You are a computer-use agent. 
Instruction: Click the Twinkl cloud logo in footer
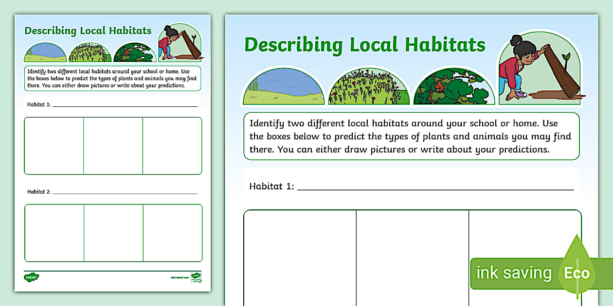(x=32, y=276)
